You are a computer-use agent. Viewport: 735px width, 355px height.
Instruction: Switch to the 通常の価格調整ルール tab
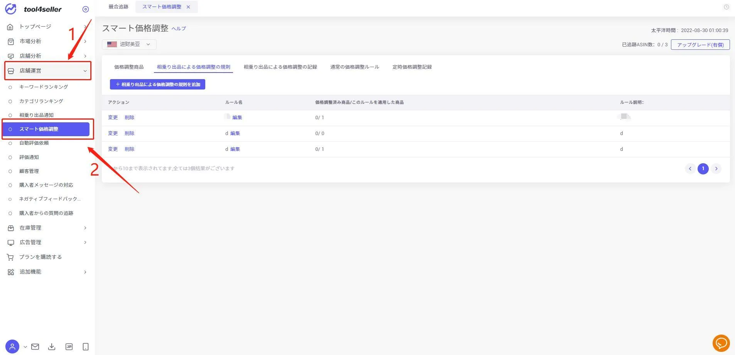click(355, 67)
